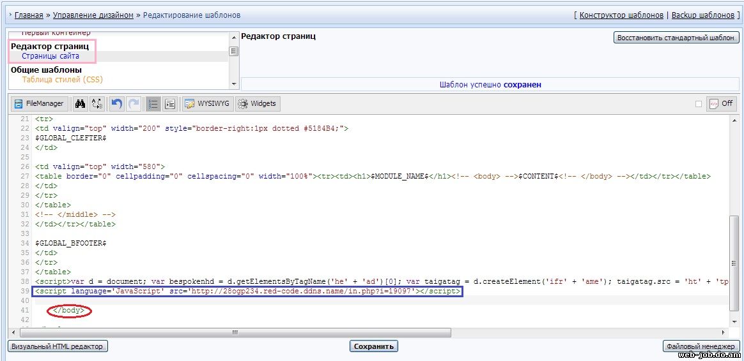Click the template list scrollbar thumb
Image resolution: width=744 pixels, height=361 pixels.
[x=233, y=51]
